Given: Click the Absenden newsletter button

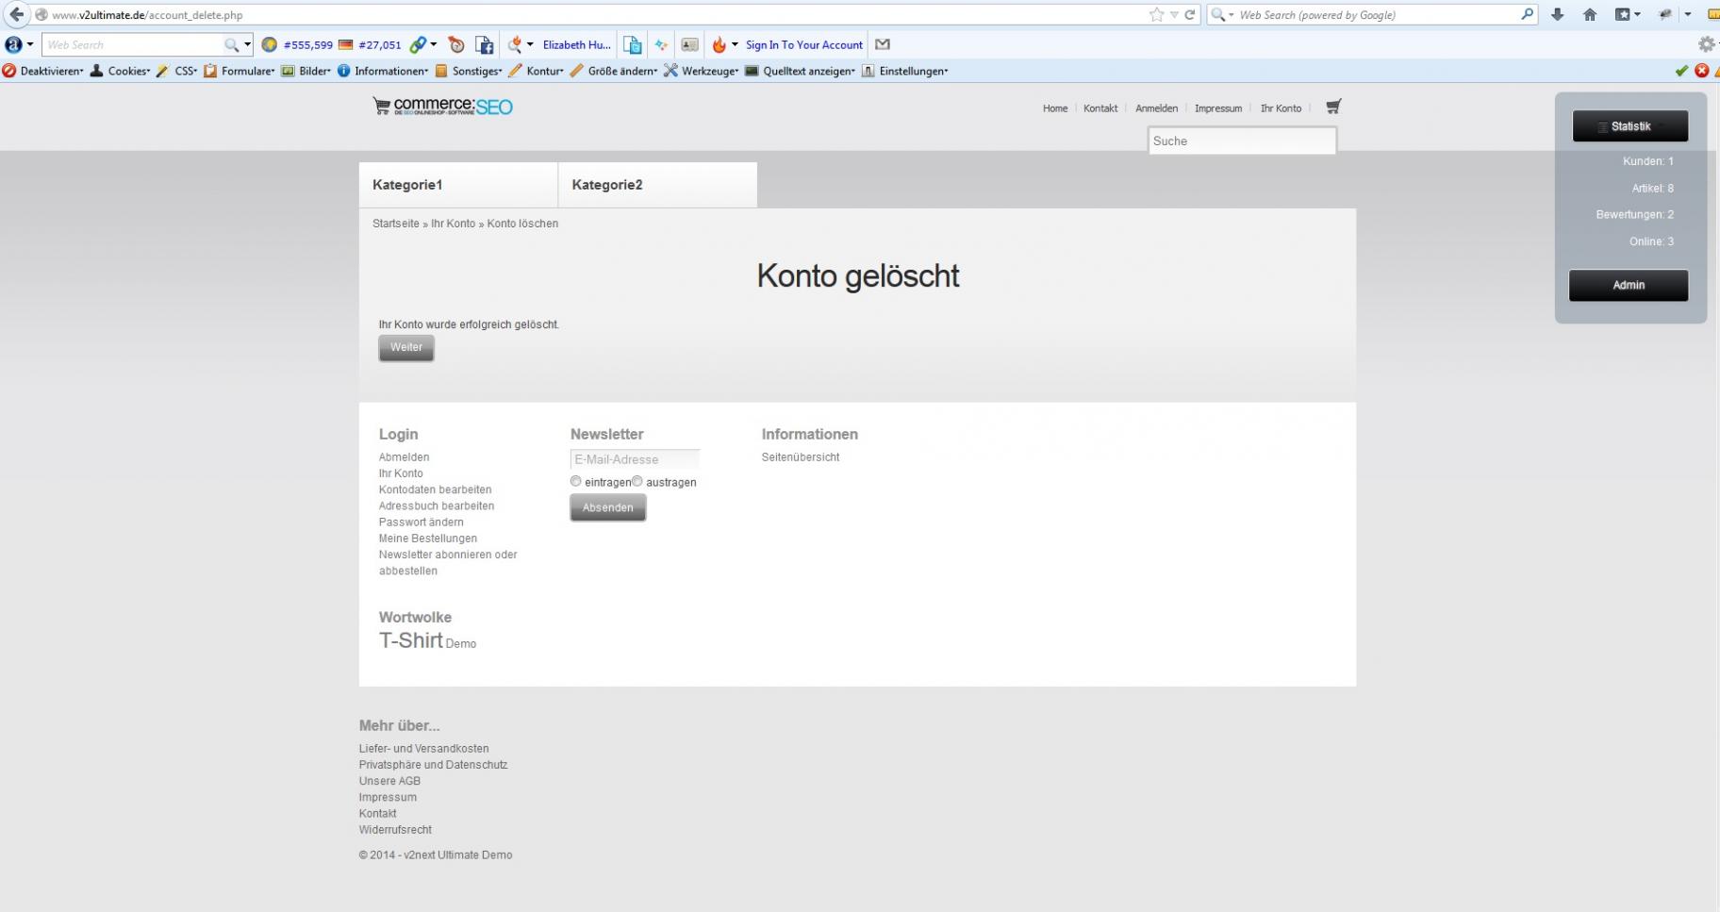Looking at the screenshot, I should pyautogui.click(x=608, y=507).
